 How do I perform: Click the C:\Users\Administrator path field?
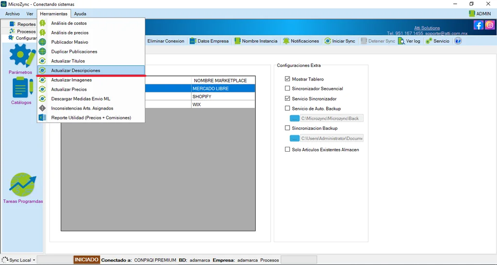(x=332, y=138)
